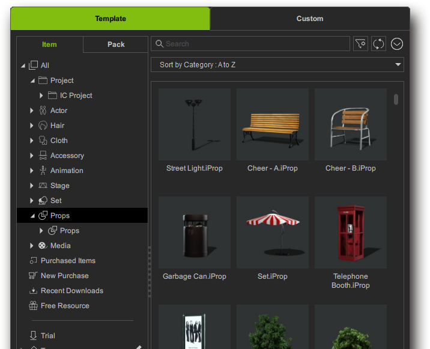This screenshot has width=430, height=349.
Task: Switch to the Custom tab
Action: (310, 19)
